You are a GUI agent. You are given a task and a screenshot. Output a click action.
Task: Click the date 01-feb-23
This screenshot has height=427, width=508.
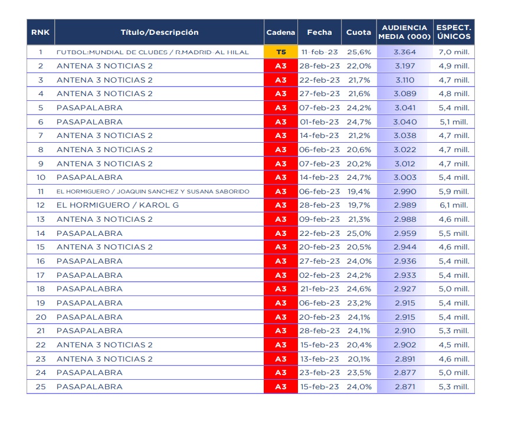coord(319,122)
